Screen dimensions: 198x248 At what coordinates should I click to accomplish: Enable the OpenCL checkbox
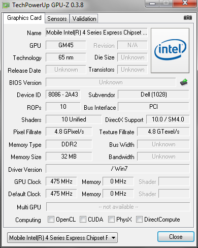pos(51,219)
